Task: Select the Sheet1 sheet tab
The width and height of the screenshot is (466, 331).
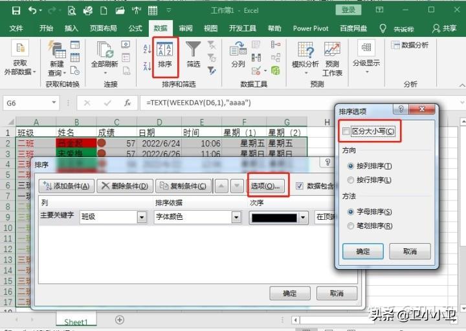Action: [x=76, y=322]
